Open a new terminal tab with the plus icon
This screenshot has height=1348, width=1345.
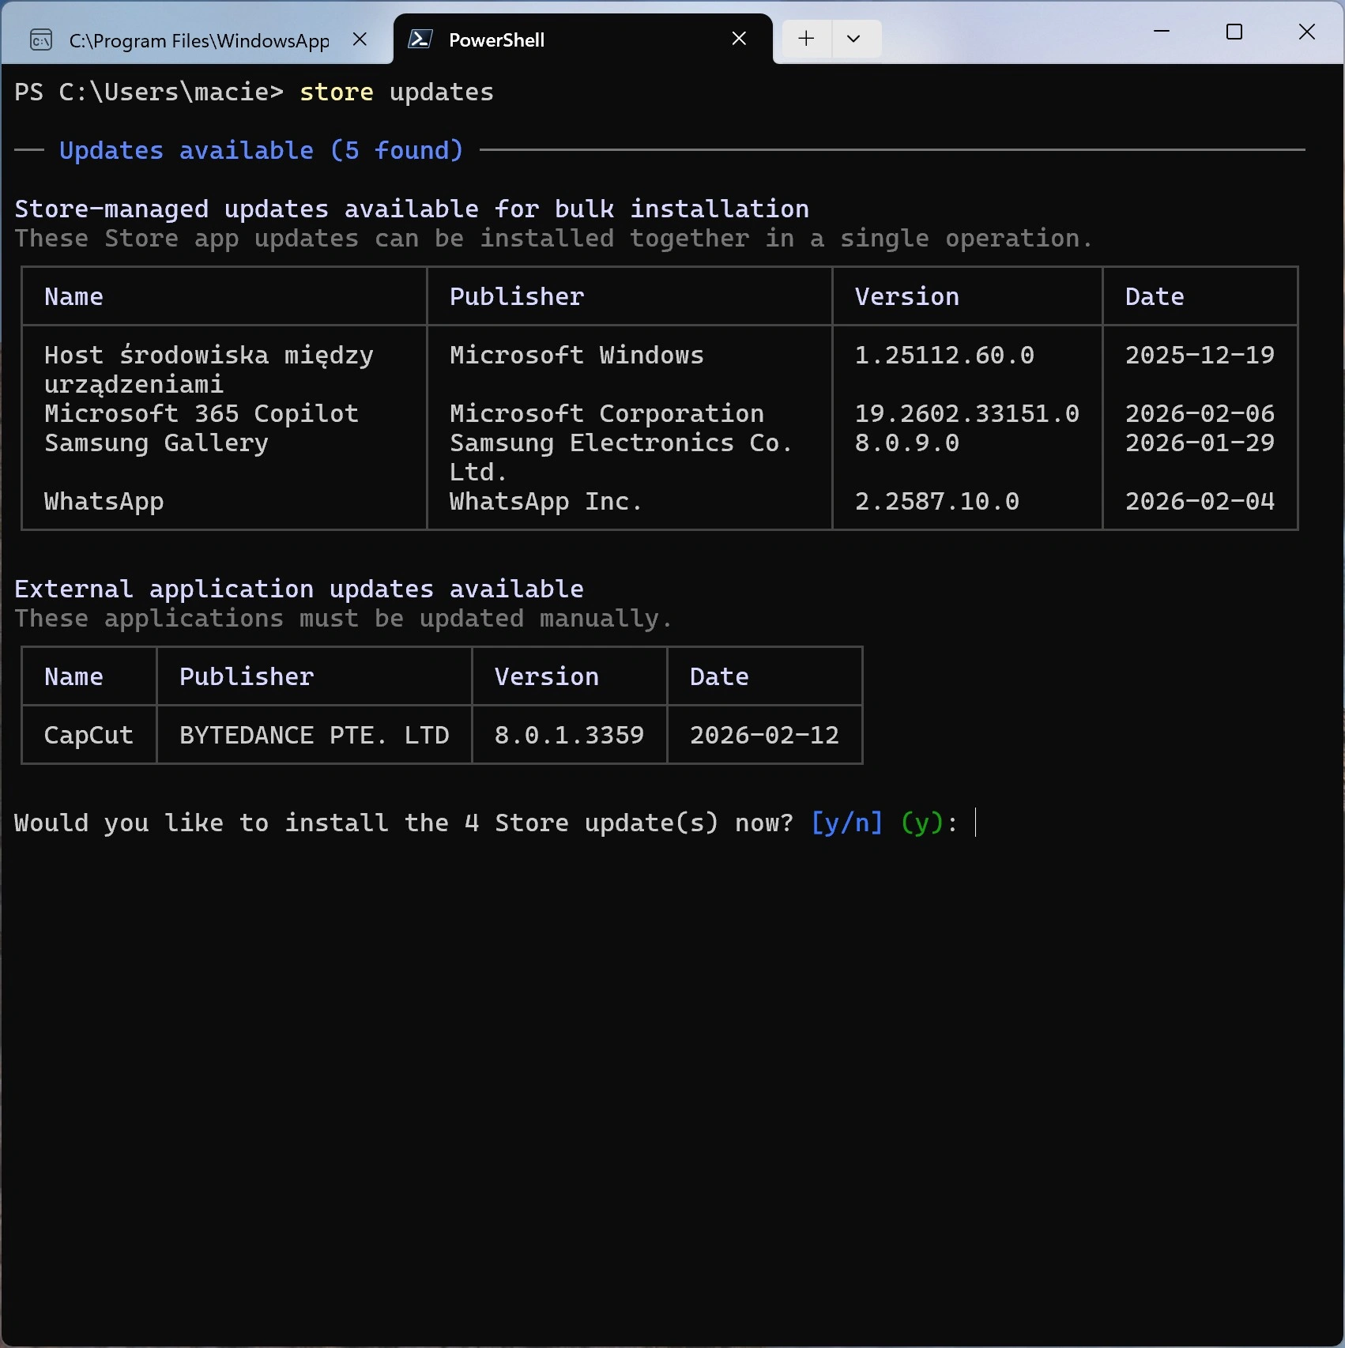click(x=805, y=39)
